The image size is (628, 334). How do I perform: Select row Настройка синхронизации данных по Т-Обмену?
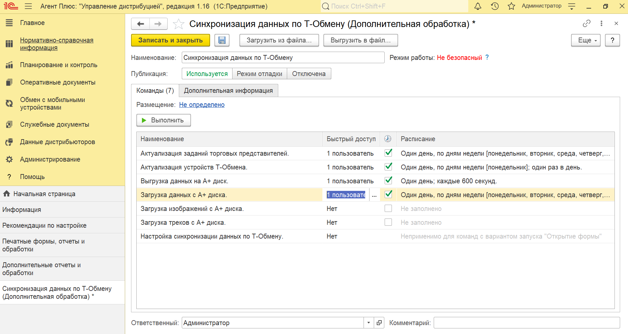point(375,236)
